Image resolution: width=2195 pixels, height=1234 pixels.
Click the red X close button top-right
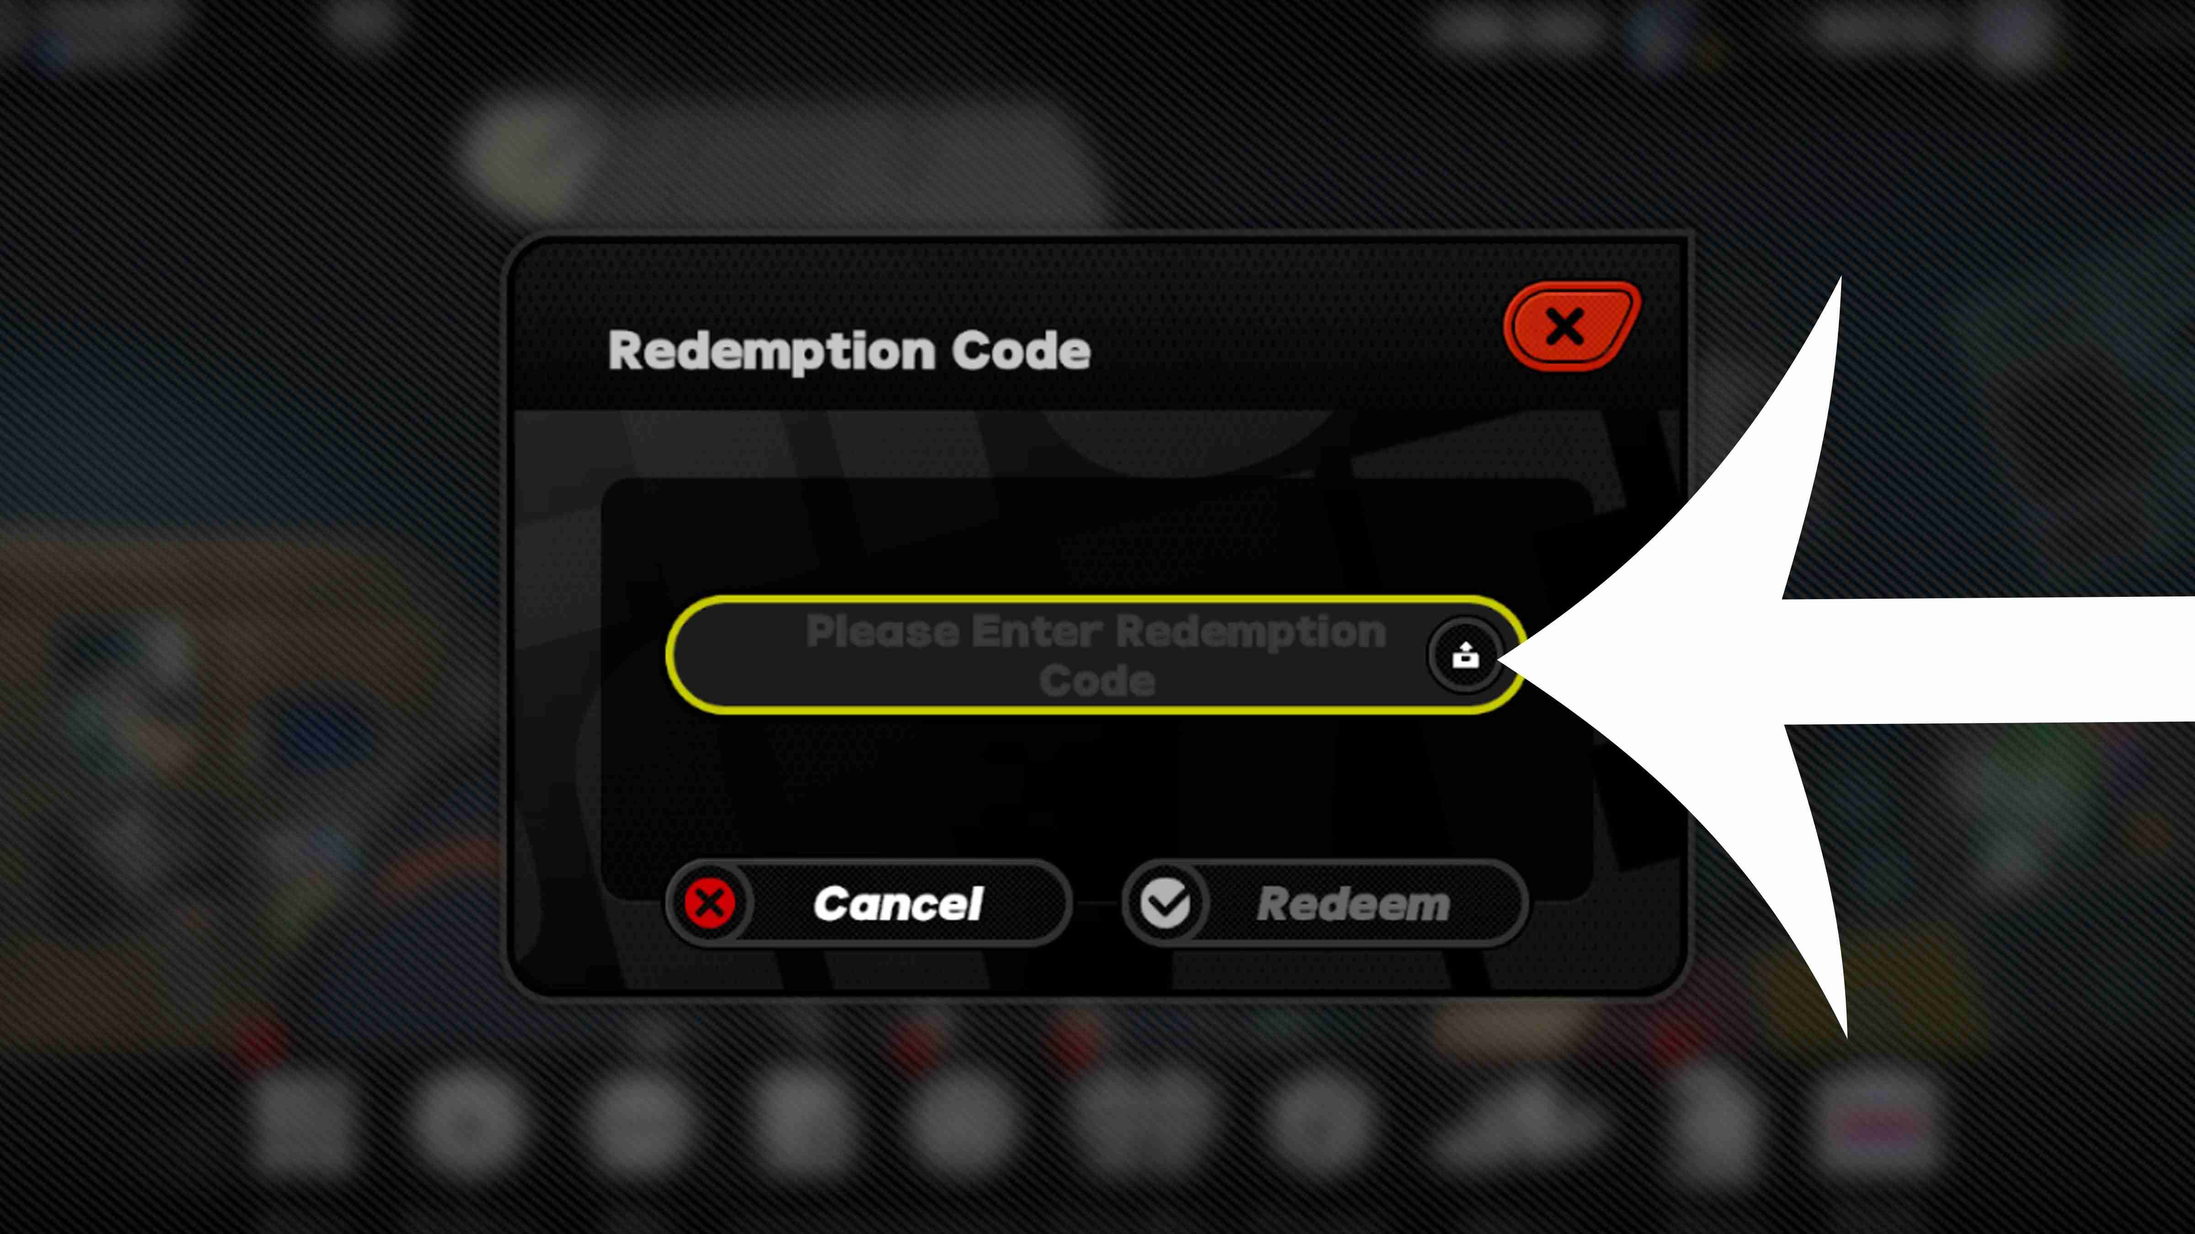[1568, 329]
